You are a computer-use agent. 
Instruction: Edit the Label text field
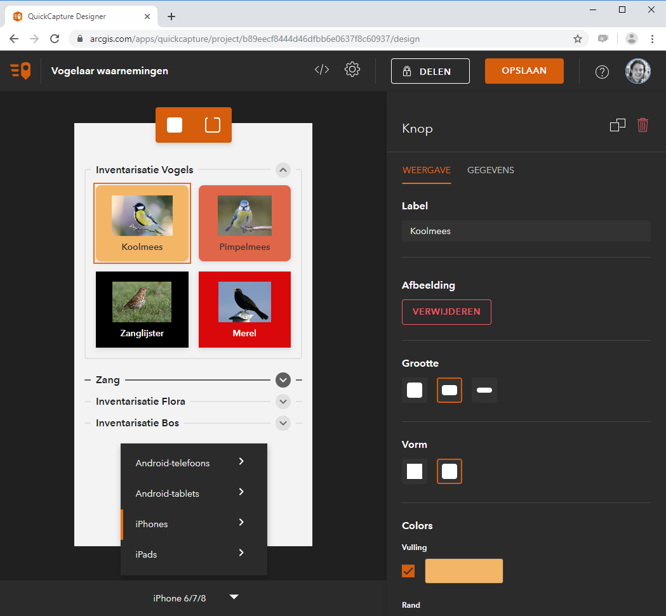(526, 231)
